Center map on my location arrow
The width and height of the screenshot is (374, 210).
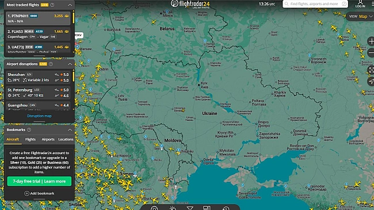pyautogui.click(x=371, y=81)
